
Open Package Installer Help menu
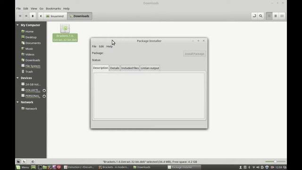point(109,46)
